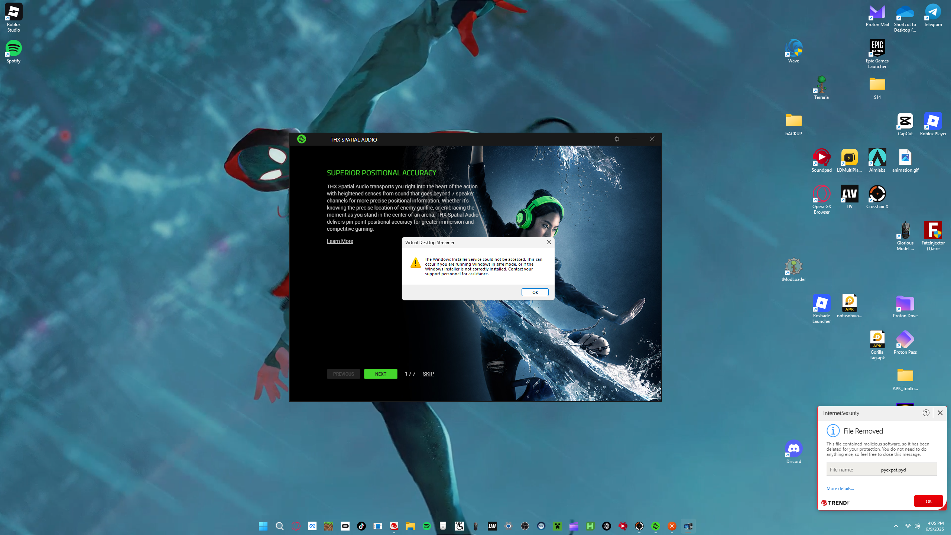951x535 pixels.
Task: Open THX Spatial Audio settings gear
Action: click(x=617, y=139)
